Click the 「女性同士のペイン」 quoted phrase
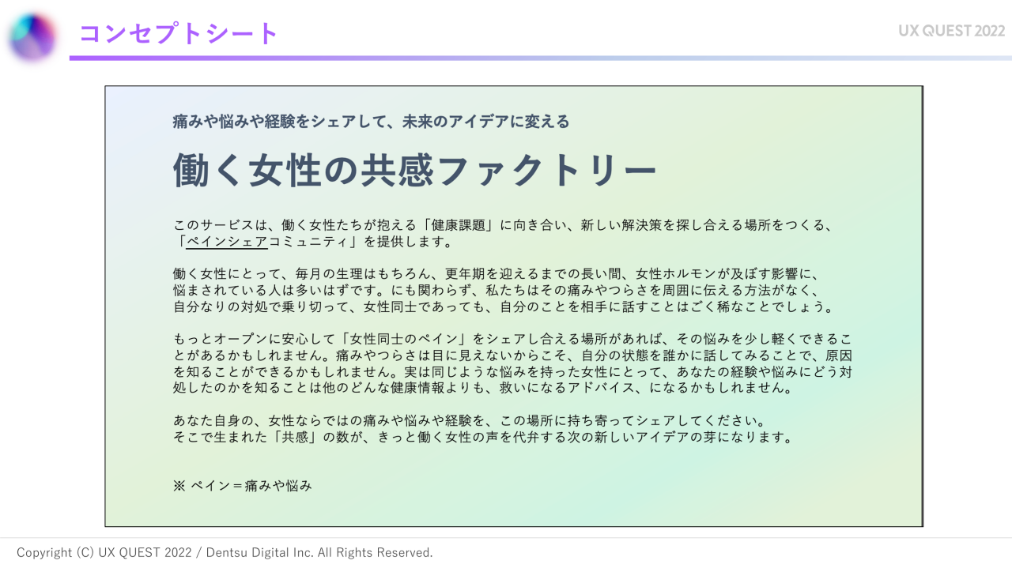This screenshot has width=1012, height=568. coord(412,339)
